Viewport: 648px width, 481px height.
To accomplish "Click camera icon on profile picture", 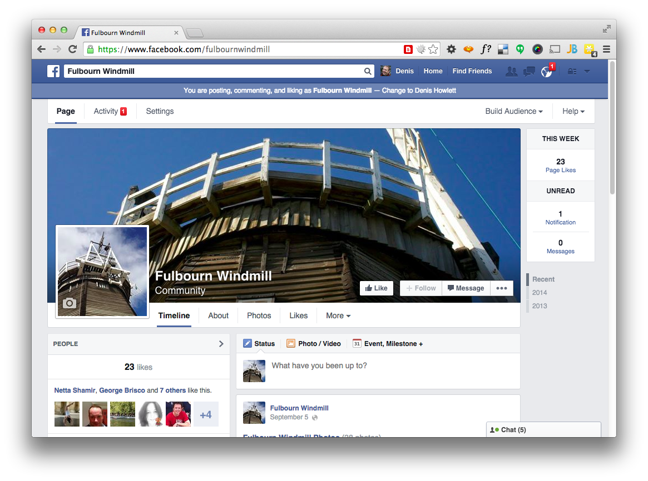I will click(70, 303).
